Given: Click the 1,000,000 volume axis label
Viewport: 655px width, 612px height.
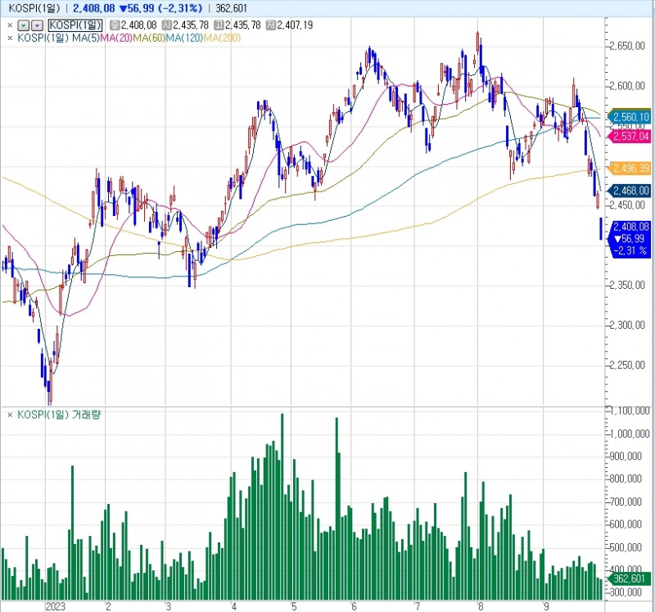Looking at the screenshot, I should point(630,434).
